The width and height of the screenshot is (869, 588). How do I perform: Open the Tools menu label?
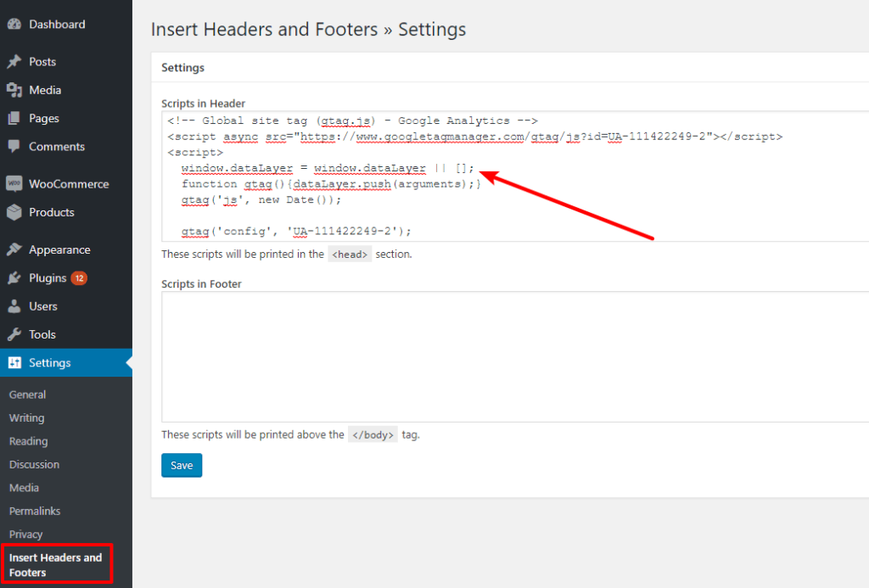[x=42, y=334]
